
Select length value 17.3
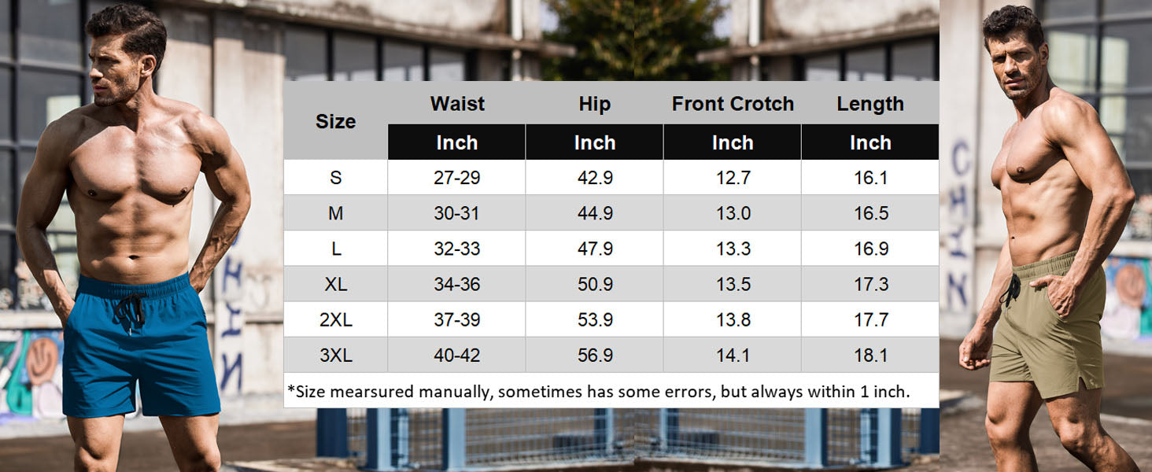point(870,284)
